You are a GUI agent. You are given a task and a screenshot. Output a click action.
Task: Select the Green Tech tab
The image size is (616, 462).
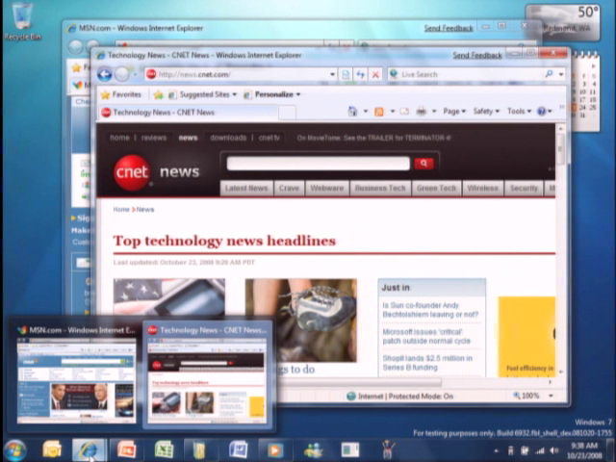pos(436,189)
